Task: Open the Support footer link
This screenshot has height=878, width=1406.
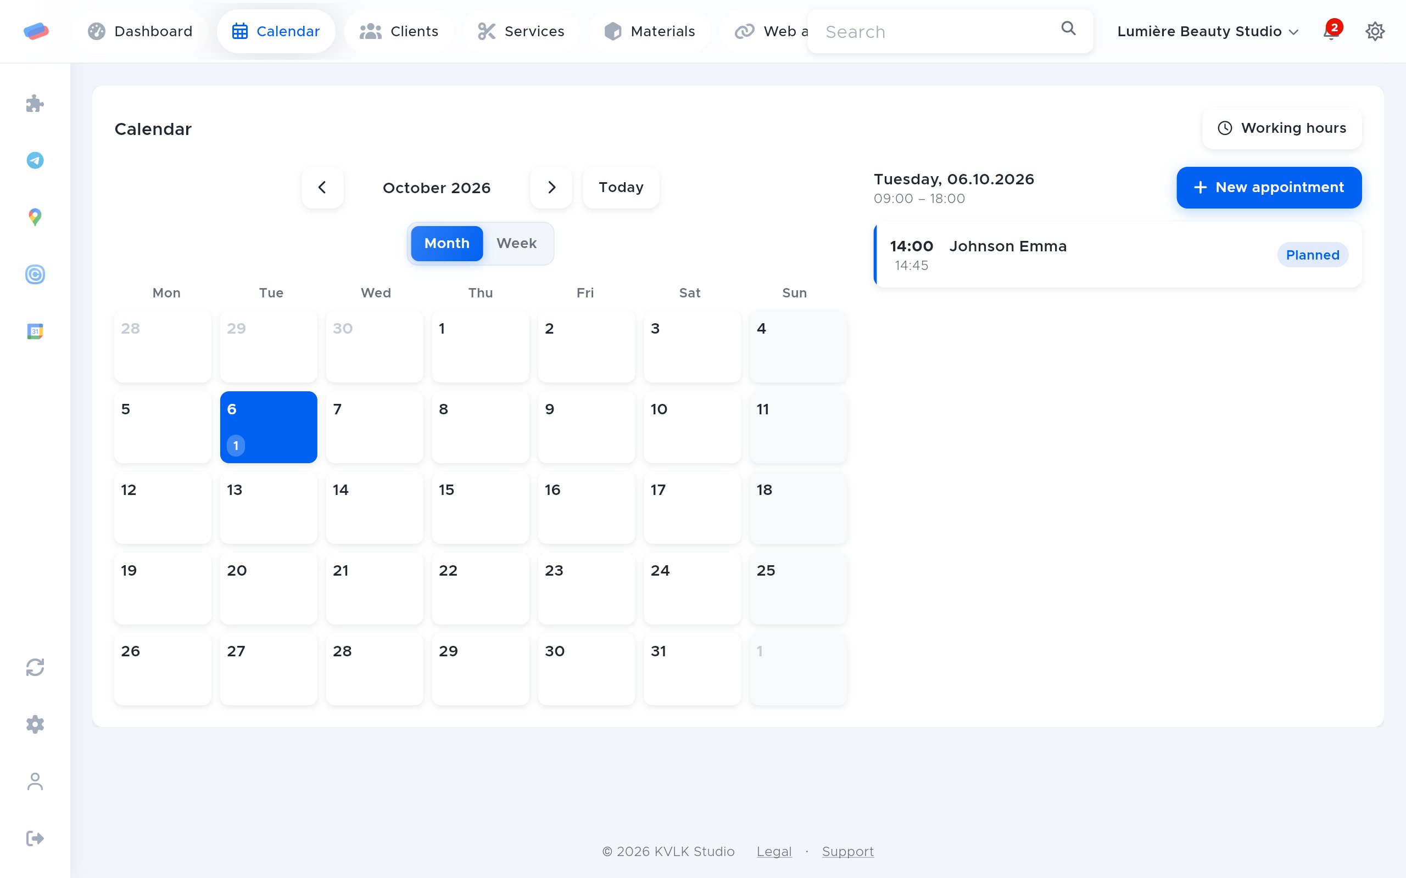Action: pos(847,851)
